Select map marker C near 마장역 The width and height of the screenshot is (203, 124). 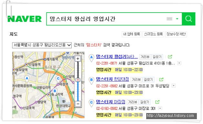58,79
